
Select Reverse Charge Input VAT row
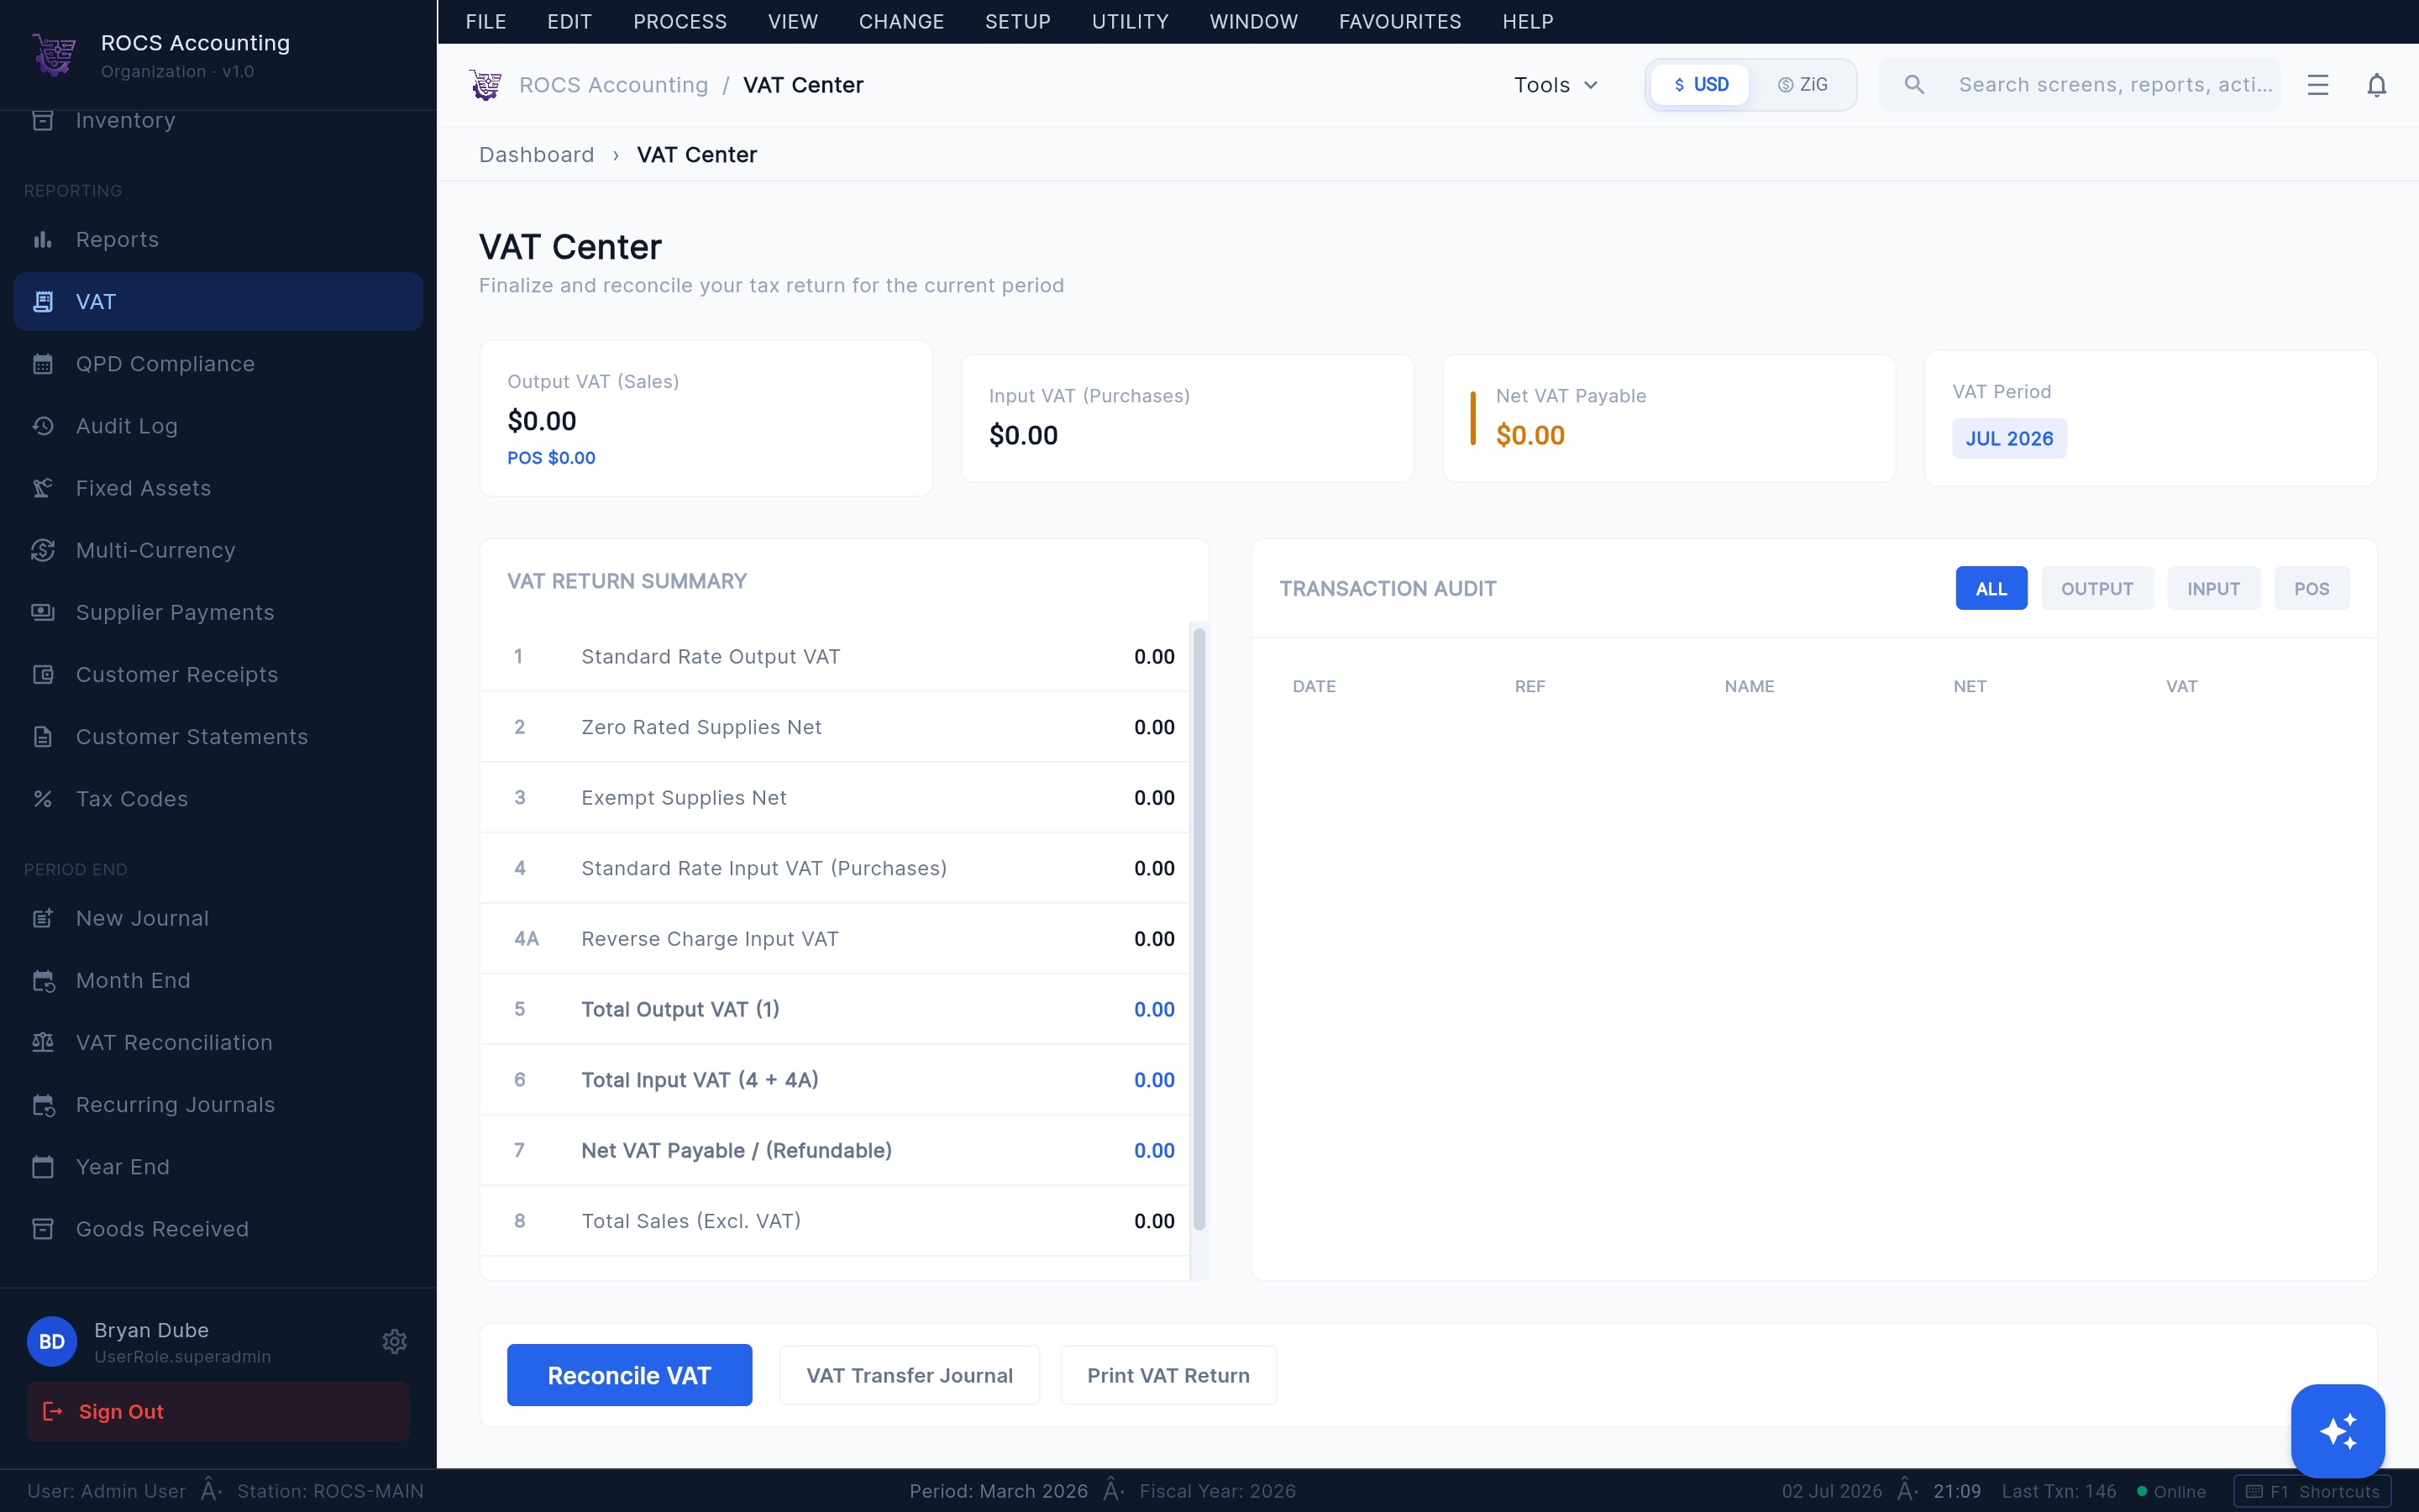pos(835,939)
